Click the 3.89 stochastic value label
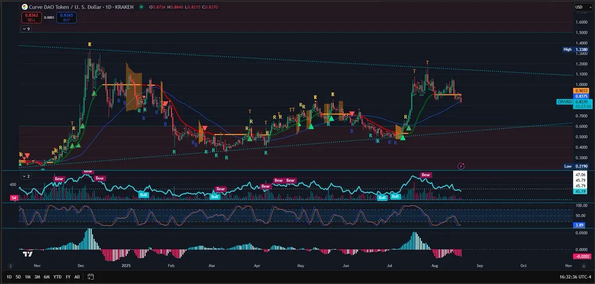 [x=580, y=225]
